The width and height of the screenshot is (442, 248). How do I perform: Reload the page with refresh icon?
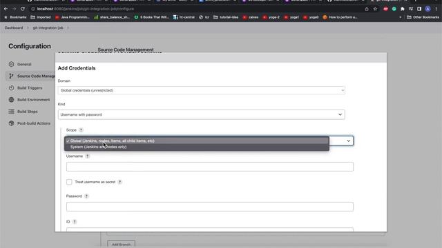[23, 9]
